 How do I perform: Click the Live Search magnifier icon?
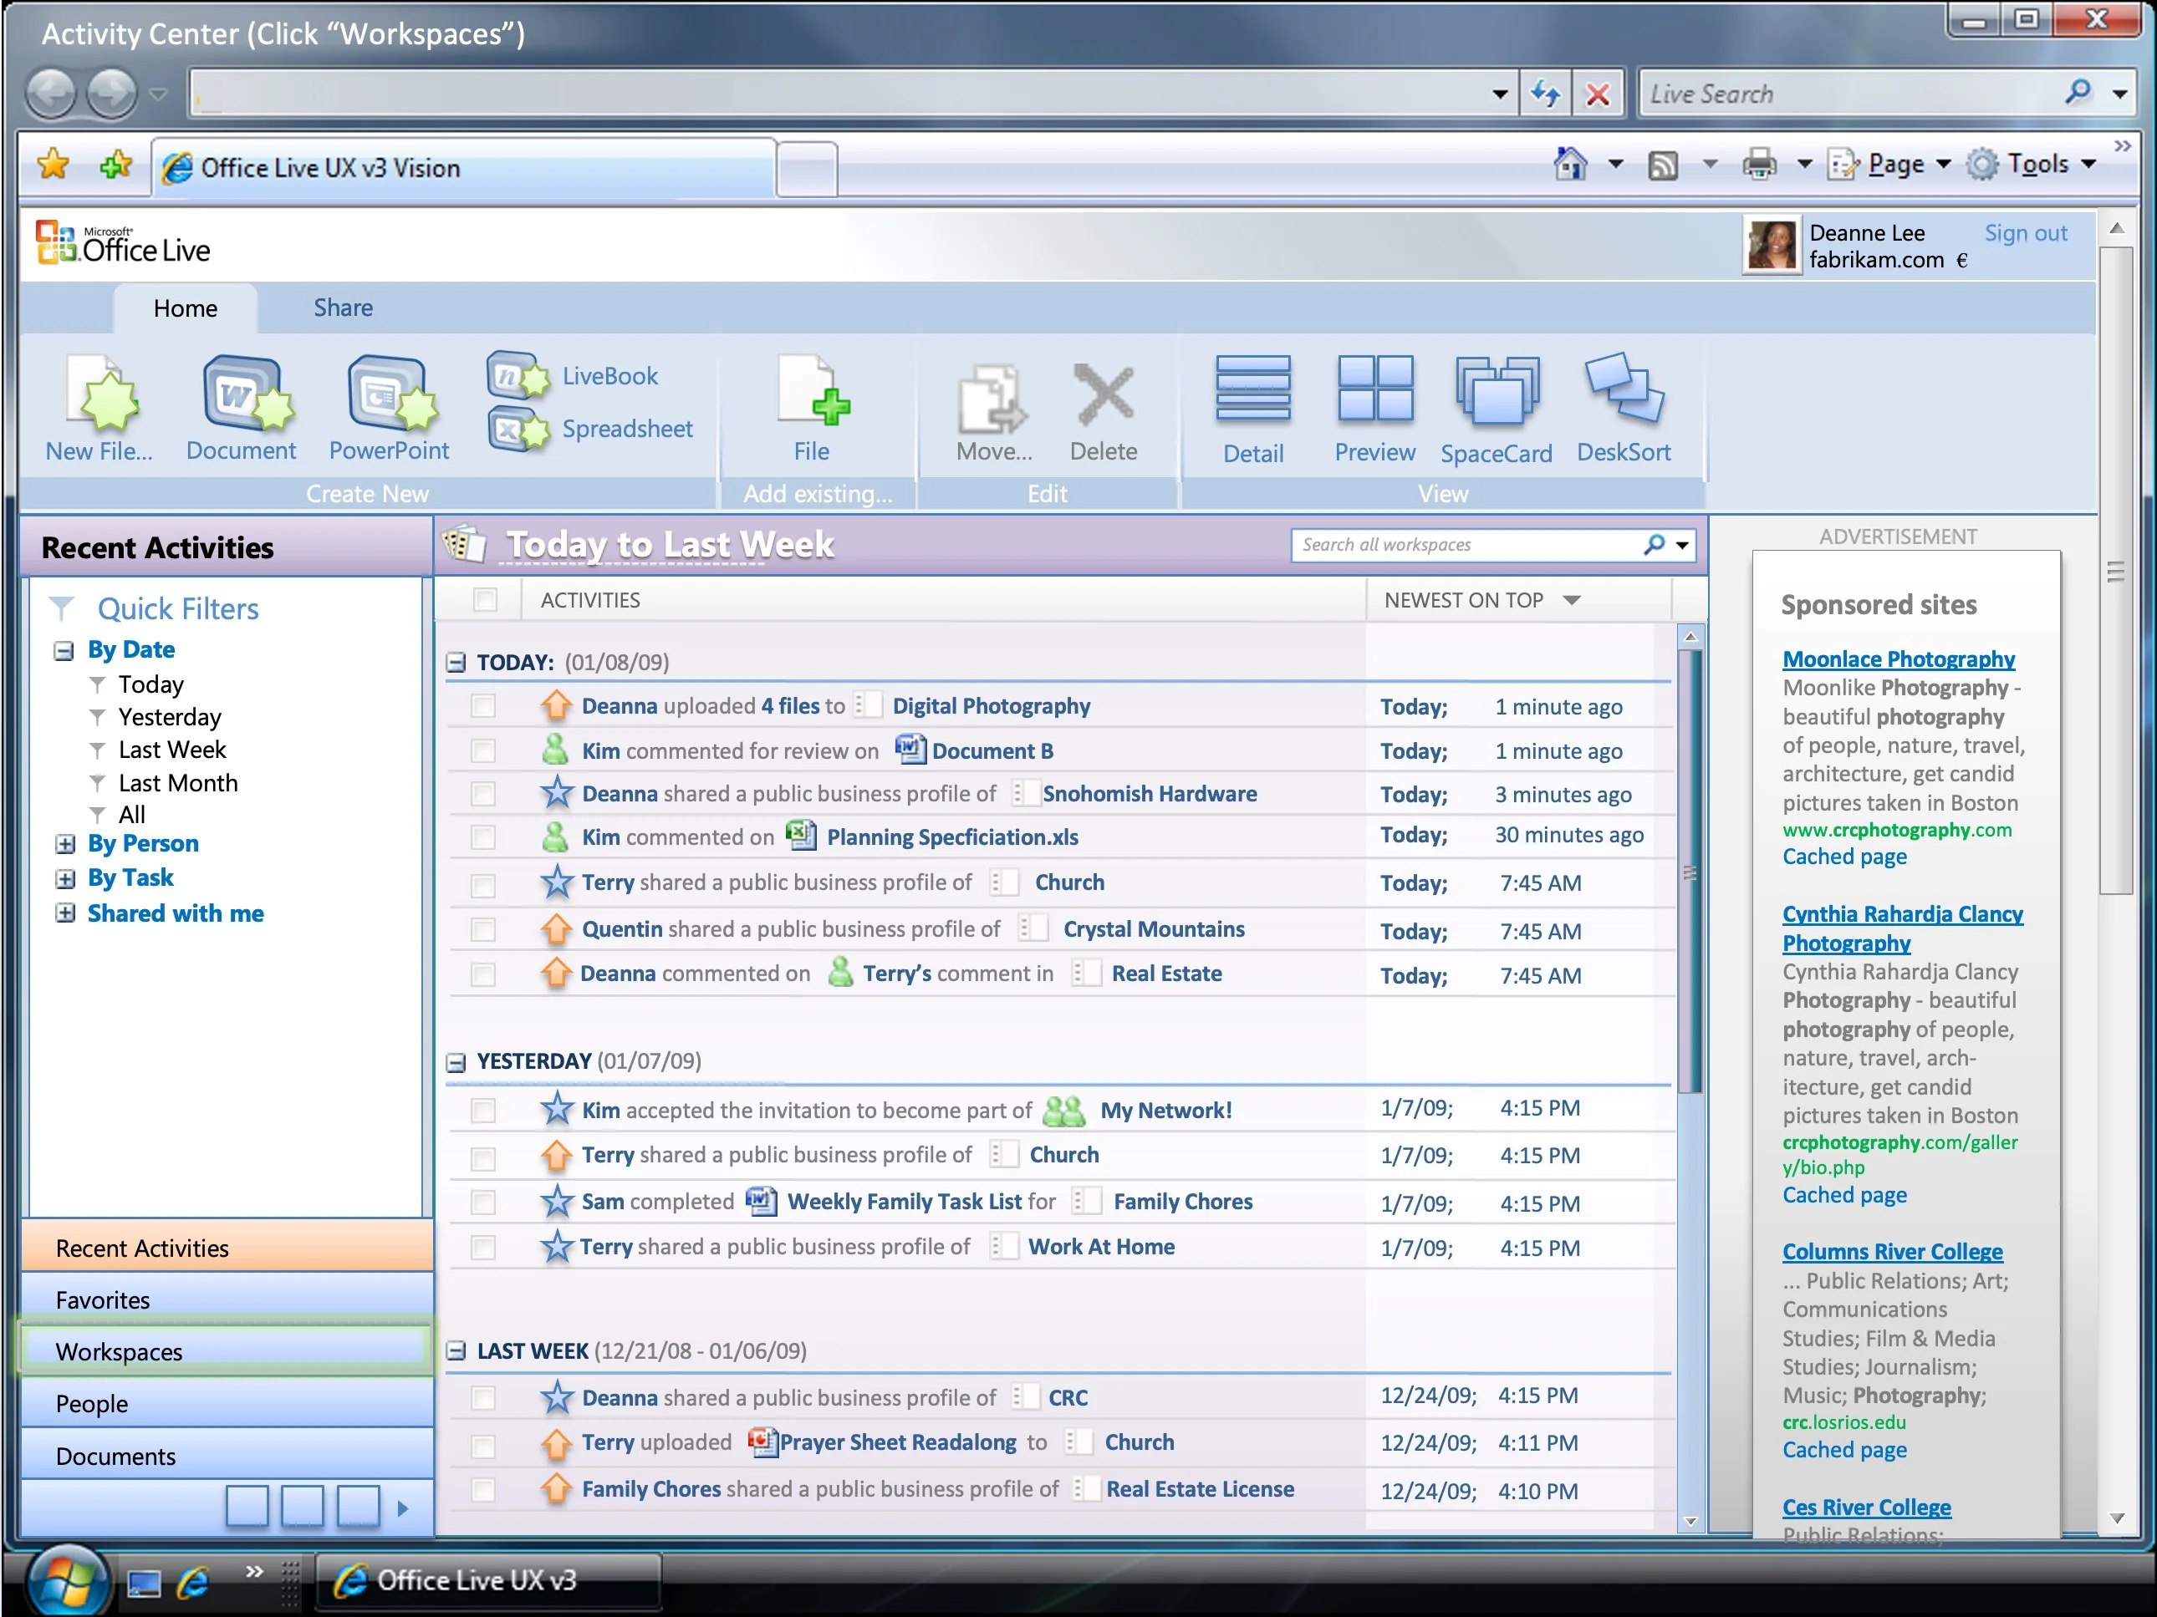point(2078,93)
